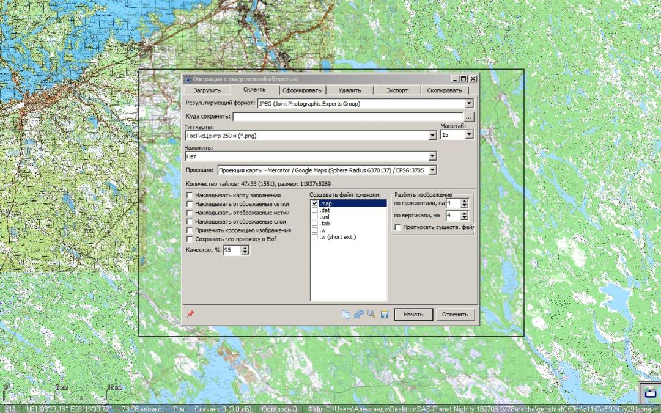Open the dialog's system menu icon
Image resolution: width=661 pixels, height=413 pixels.
(x=187, y=79)
